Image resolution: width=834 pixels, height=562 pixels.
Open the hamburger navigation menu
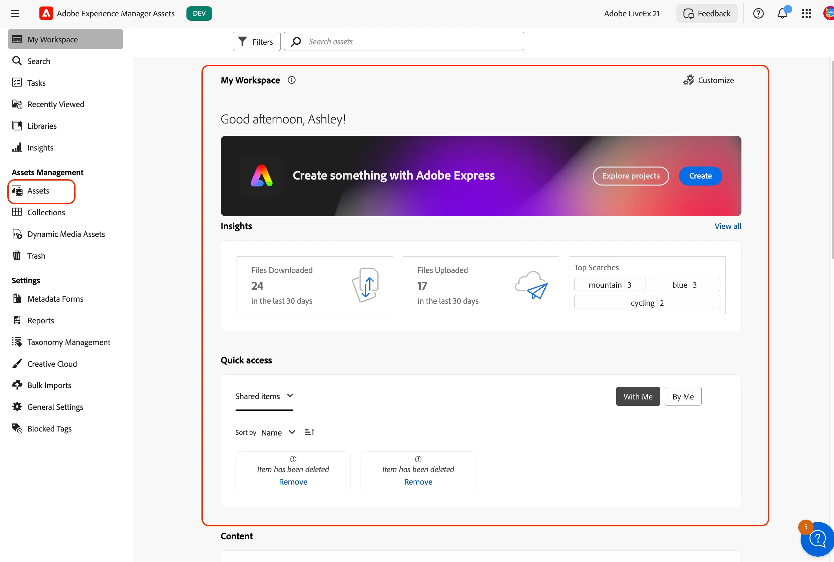pyautogui.click(x=15, y=14)
